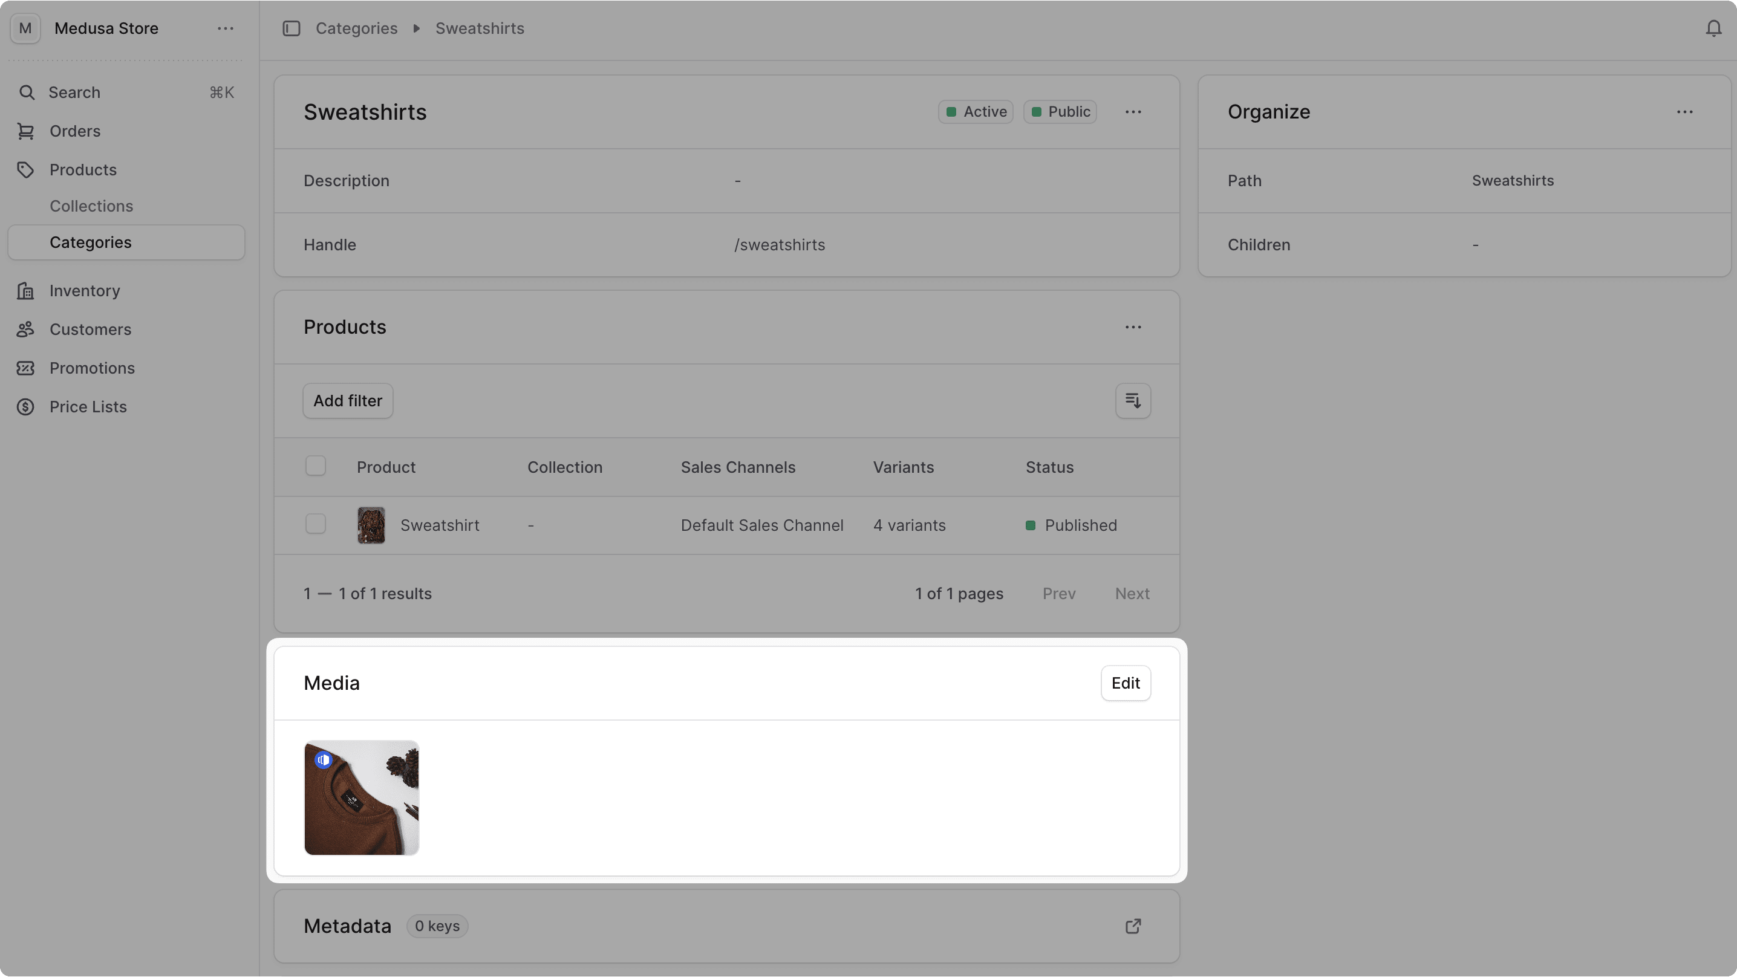1737x977 pixels.
Task: Open the Customers section
Action: (90, 329)
